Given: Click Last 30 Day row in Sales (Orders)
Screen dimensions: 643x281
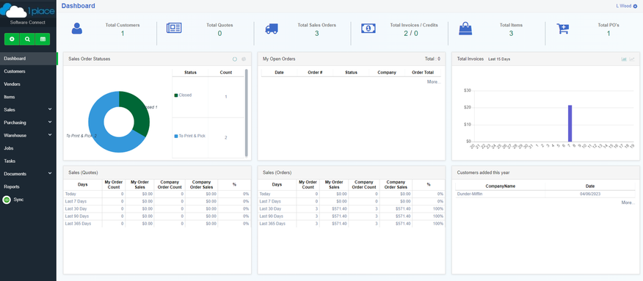Looking at the screenshot, I should 352,209.
